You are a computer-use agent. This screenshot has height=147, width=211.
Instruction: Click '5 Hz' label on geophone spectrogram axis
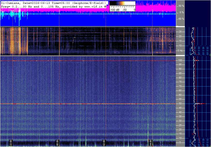click(x=180, y=51)
